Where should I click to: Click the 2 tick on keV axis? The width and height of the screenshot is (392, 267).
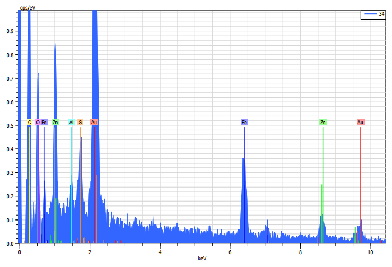pos(90,252)
